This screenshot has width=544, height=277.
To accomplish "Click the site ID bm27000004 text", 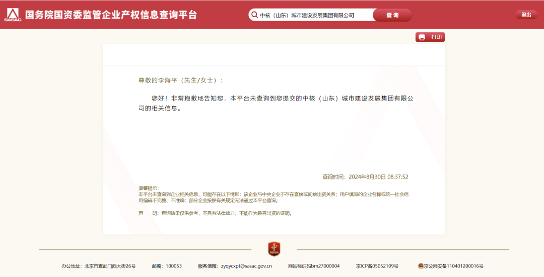I will (325, 266).
